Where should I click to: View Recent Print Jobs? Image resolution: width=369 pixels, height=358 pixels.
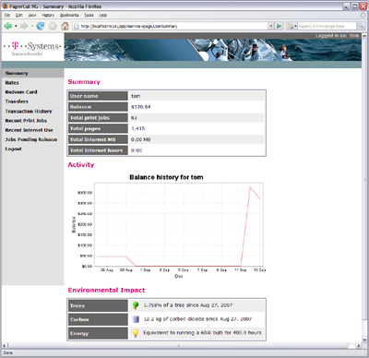(26, 121)
